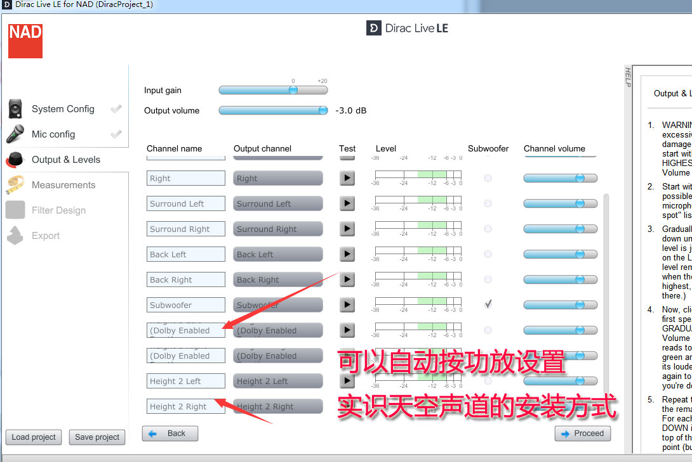Toggle subwoofer checkmark for Subwoofer channel
Image resolution: width=692 pixels, height=462 pixels.
pos(488,304)
